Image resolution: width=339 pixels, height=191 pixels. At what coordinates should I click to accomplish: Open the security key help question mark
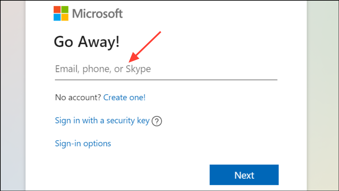click(x=157, y=121)
